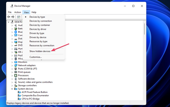Click the Display adapters category icon
This screenshot has width=170, height=107.
tap(16, 42)
